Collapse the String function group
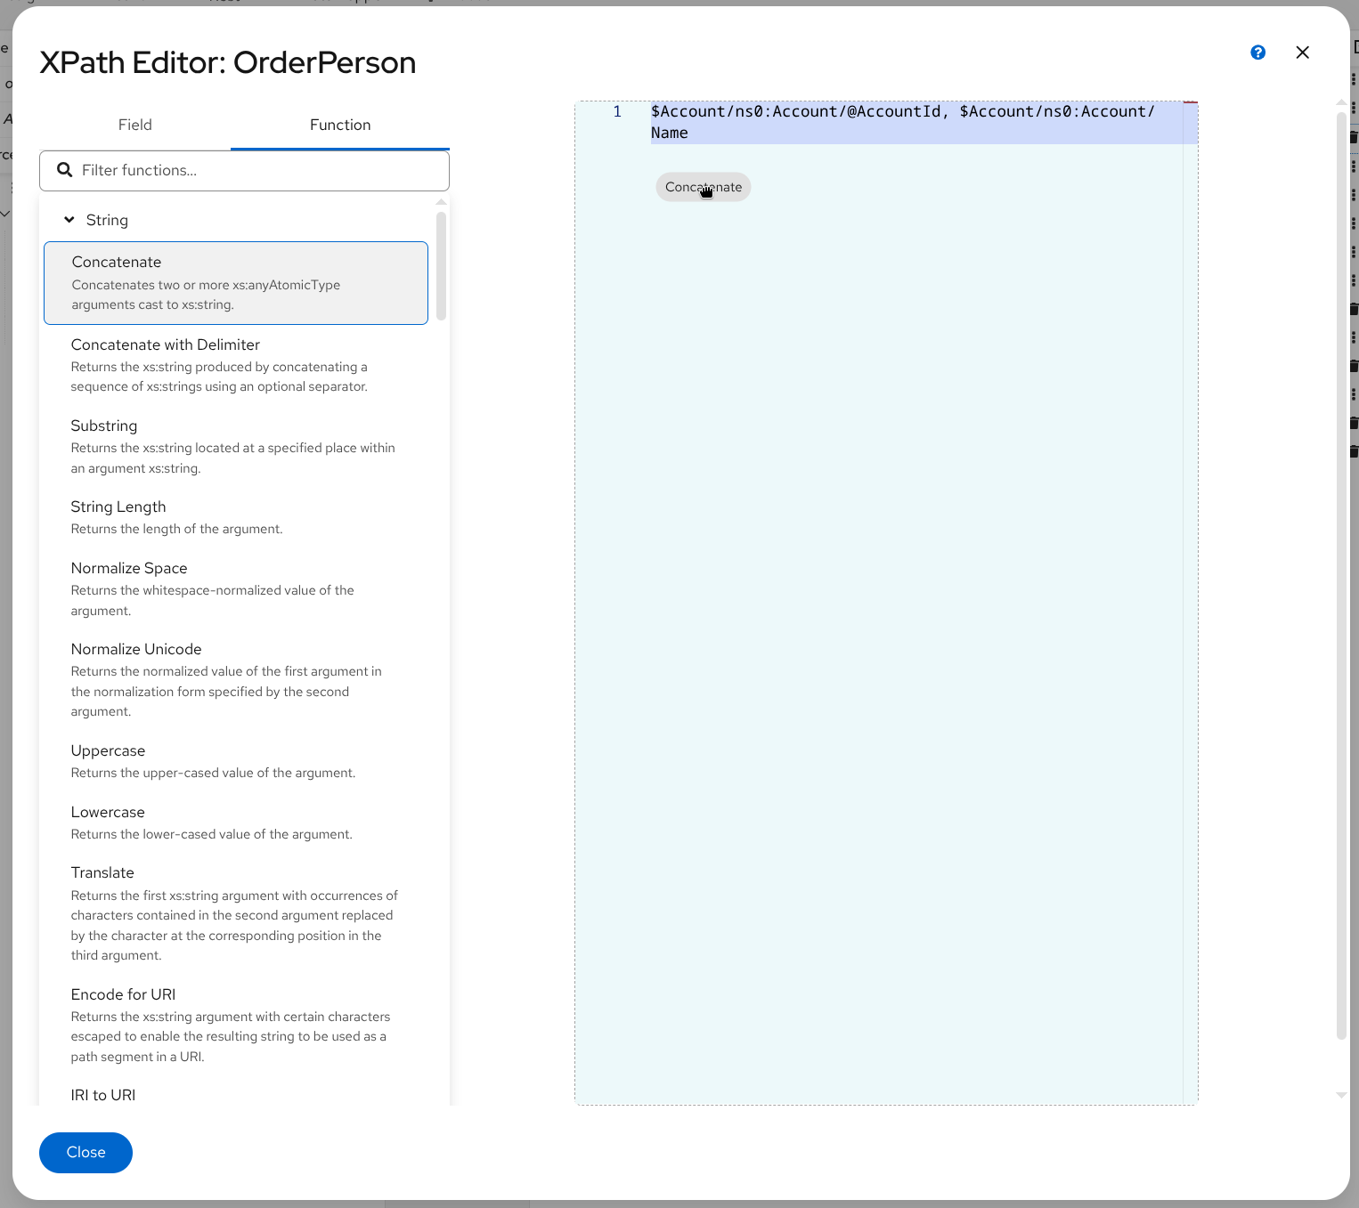Viewport: 1359px width, 1208px height. tap(69, 220)
